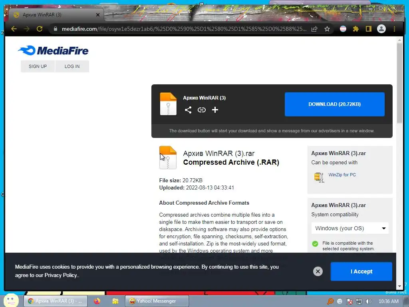
Task: Click the 'File size: 20.72KB' text
Action: 181,180
